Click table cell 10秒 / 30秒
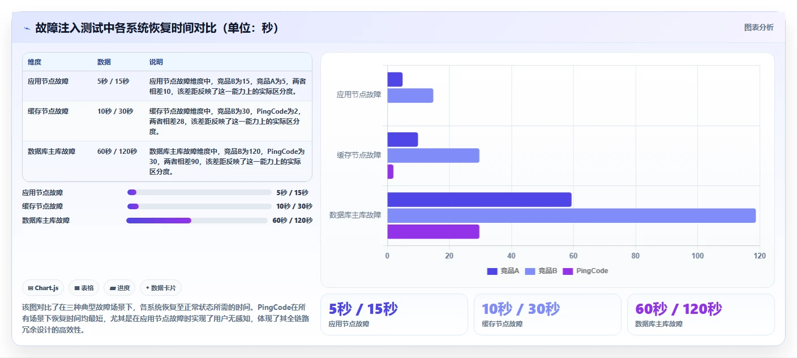 tap(115, 111)
